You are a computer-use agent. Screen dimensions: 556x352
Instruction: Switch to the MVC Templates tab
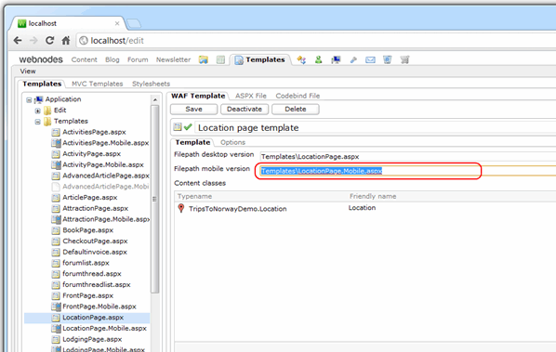click(x=97, y=84)
